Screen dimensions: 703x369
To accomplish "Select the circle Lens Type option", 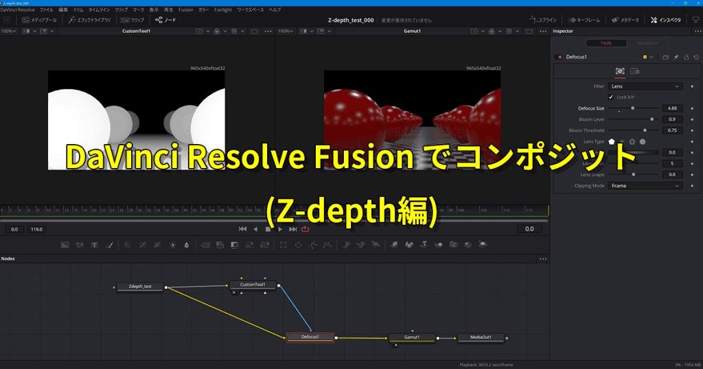I will (643, 141).
